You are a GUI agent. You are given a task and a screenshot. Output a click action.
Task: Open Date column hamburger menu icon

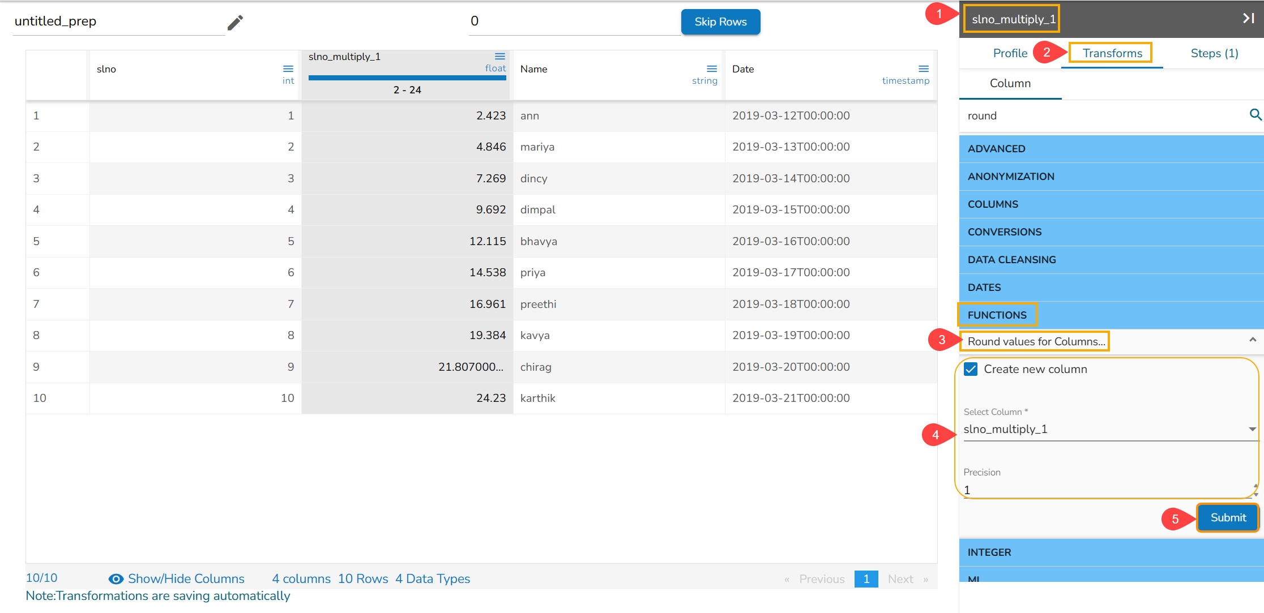(923, 68)
